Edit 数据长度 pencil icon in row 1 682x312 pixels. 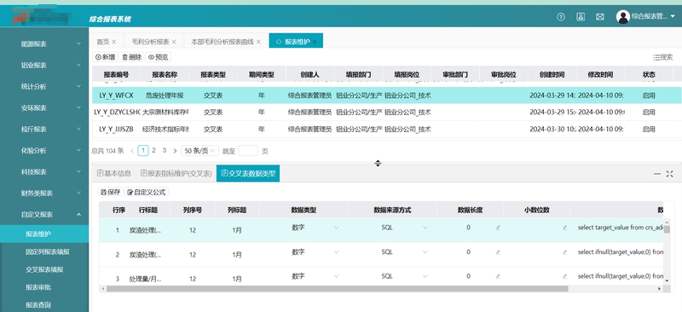point(498,227)
